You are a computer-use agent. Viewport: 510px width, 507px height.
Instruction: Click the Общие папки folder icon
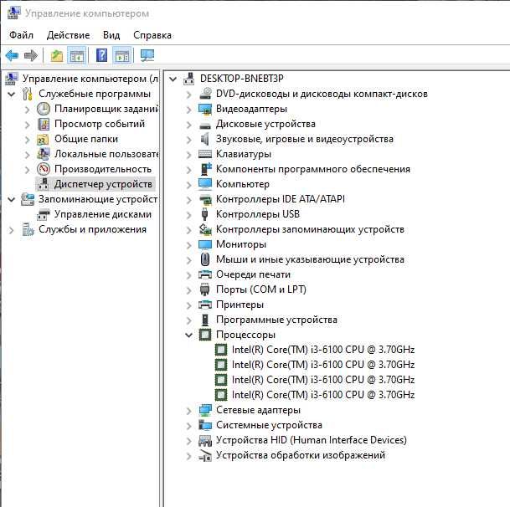point(43,140)
